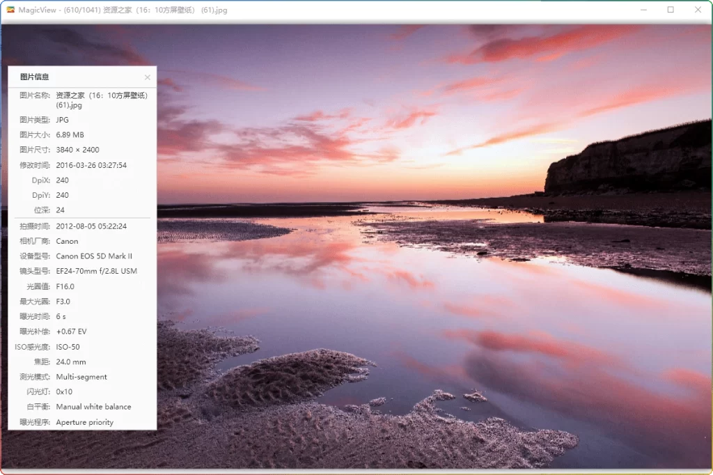This screenshot has width=713, height=475.
Task: Minimize the MagicView window
Action: coord(643,10)
